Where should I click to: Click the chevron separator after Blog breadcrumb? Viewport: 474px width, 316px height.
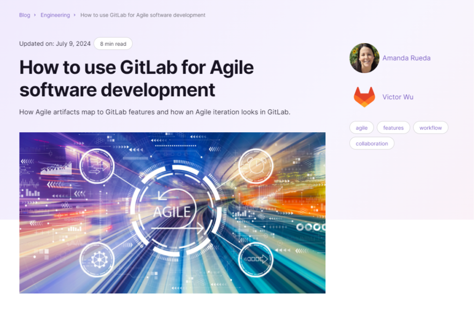34,15
